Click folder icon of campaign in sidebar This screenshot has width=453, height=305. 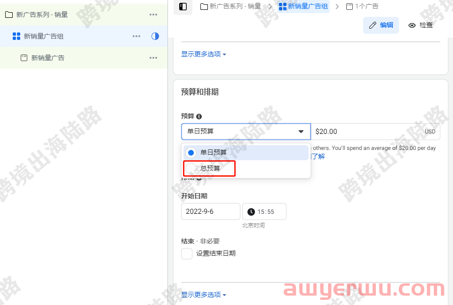9,15
